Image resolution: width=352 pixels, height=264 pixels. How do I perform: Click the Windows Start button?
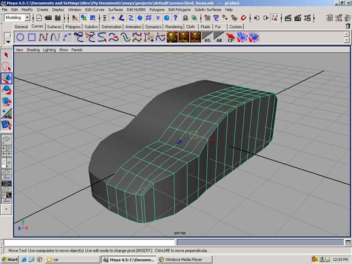(10, 259)
